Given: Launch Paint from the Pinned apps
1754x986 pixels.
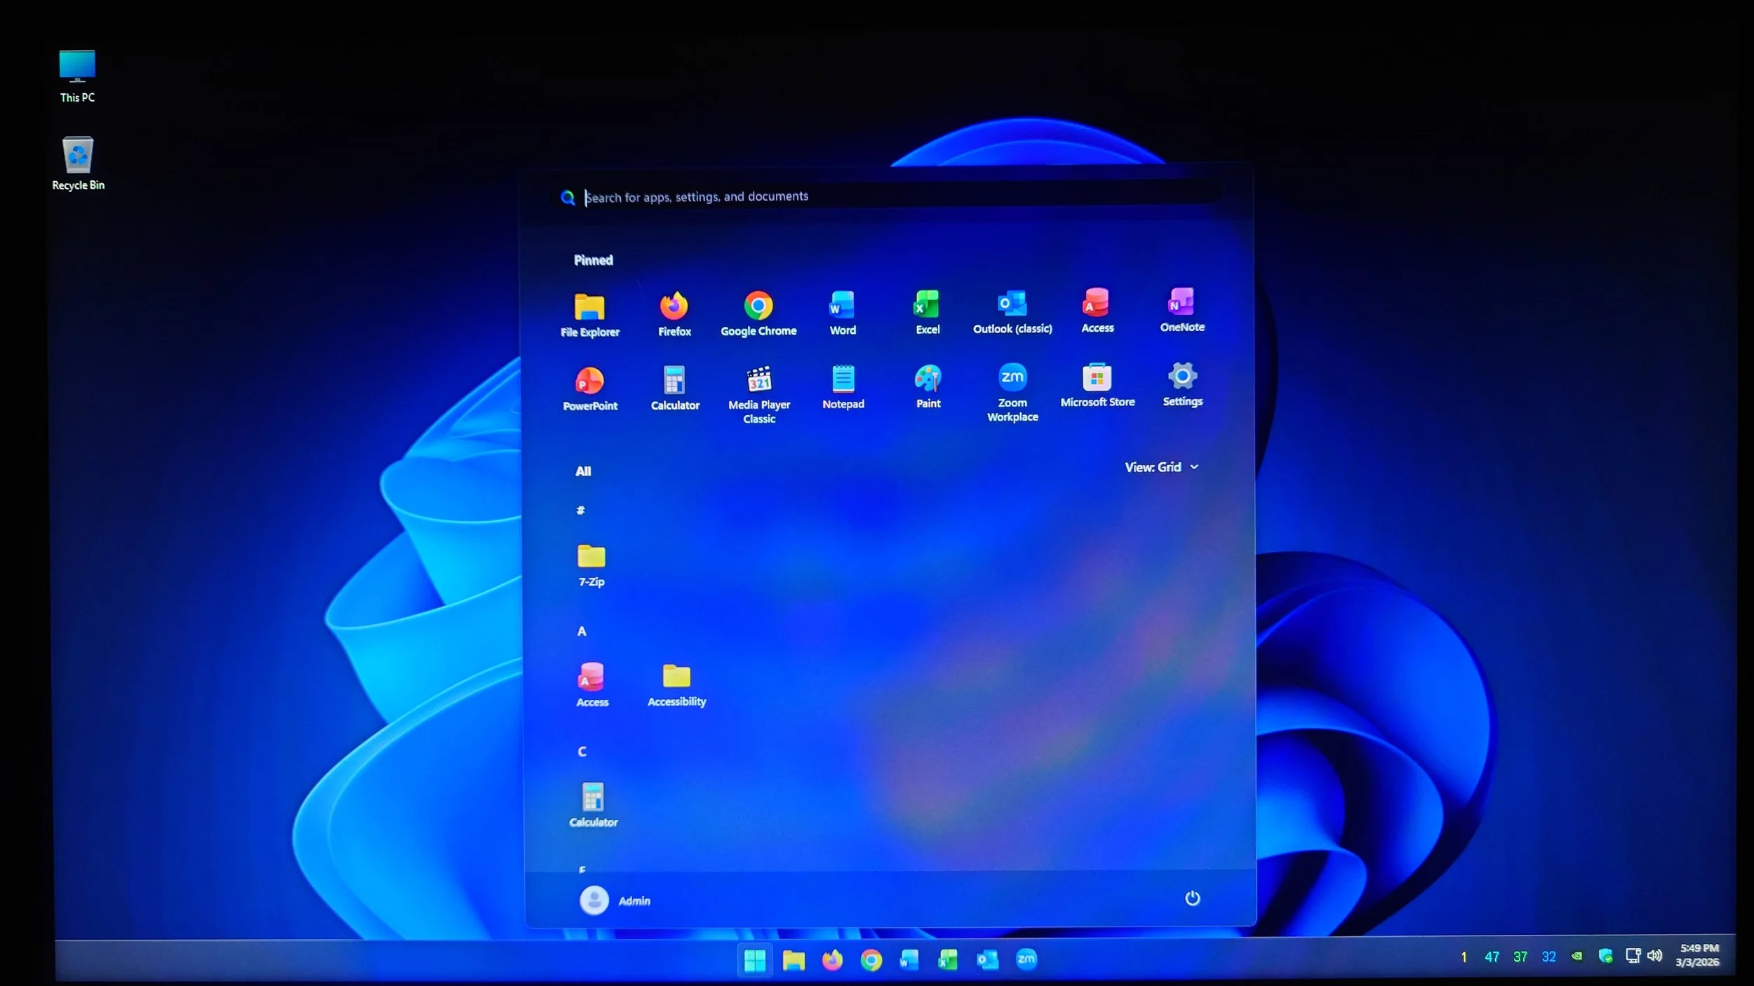Looking at the screenshot, I should tap(928, 386).
